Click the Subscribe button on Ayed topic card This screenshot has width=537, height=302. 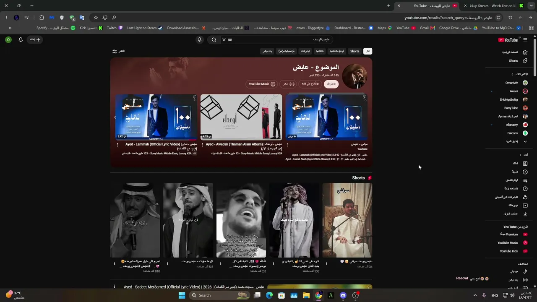click(x=331, y=84)
